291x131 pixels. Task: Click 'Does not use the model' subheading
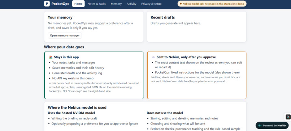(165, 113)
